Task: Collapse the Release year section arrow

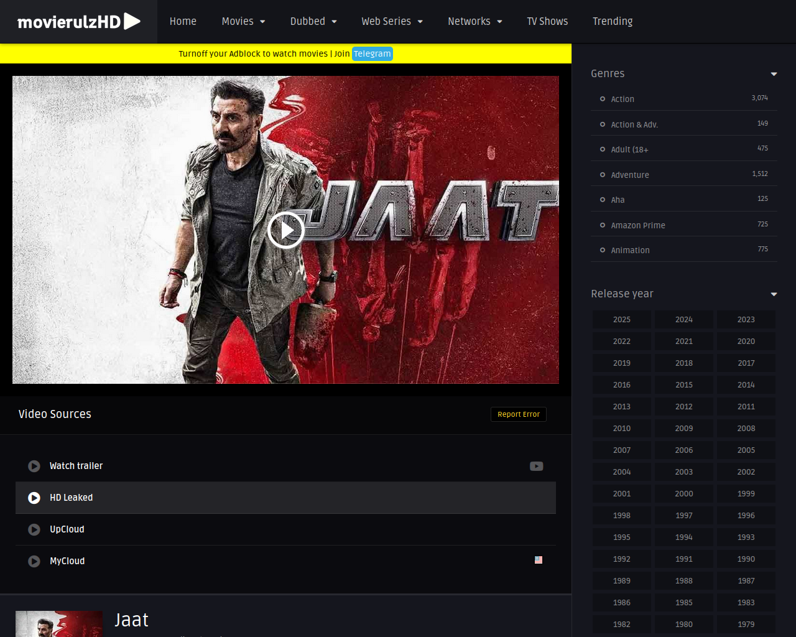Action: (x=774, y=294)
